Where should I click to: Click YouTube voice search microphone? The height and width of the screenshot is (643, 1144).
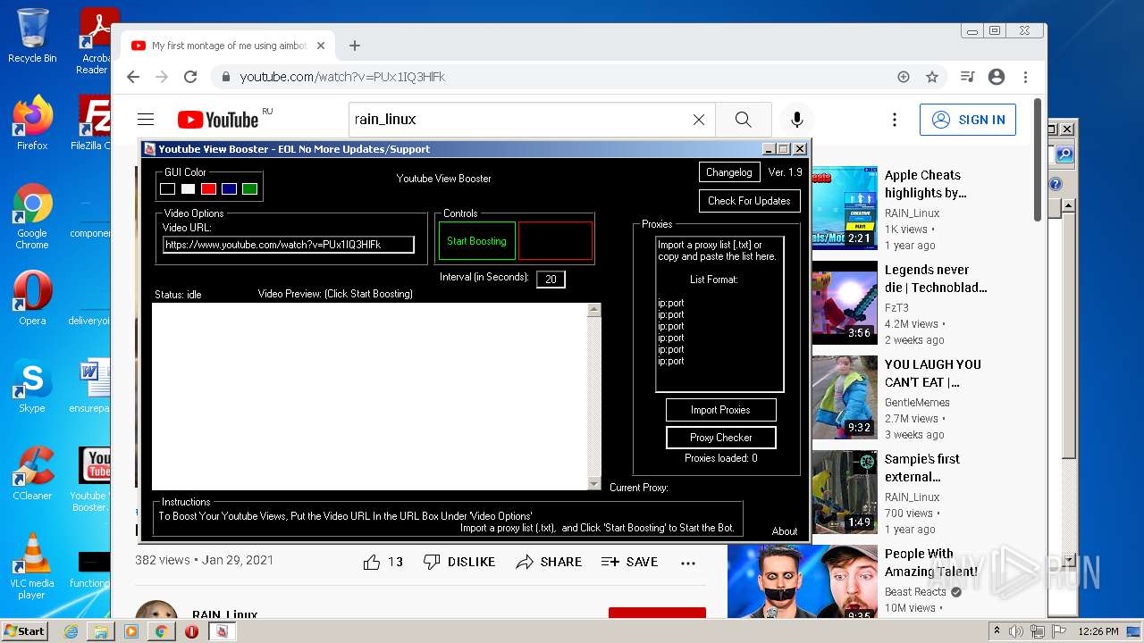[796, 120]
